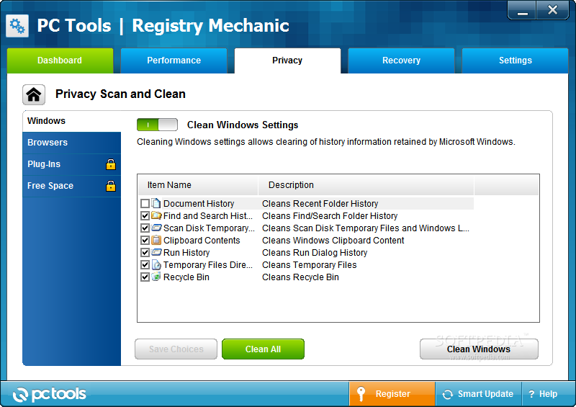Click the Scan Disk Temporary files icon
Viewport: 576px width, 407px height.
(x=156, y=228)
